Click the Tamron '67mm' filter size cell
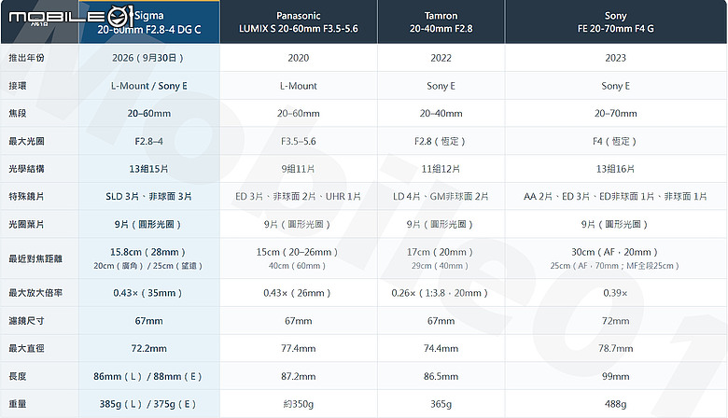Viewport: 728px width, 418px height. click(x=441, y=321)
